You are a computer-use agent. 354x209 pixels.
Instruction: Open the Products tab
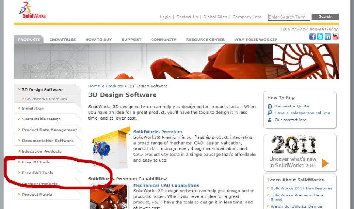[29, 39]
